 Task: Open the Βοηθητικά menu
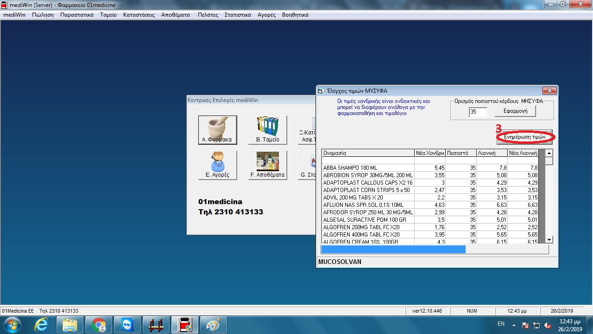click(x=295, y=15)
